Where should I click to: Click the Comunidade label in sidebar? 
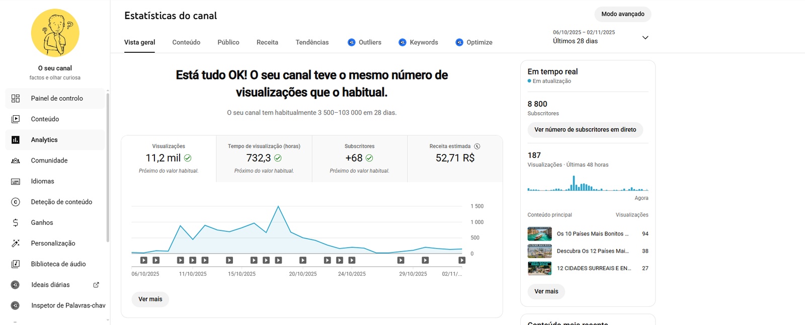[49, 160]
